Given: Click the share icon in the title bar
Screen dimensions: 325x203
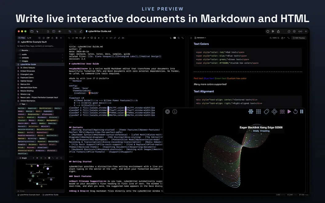Looking at the screenshot, I should click(x=278, y=31).
